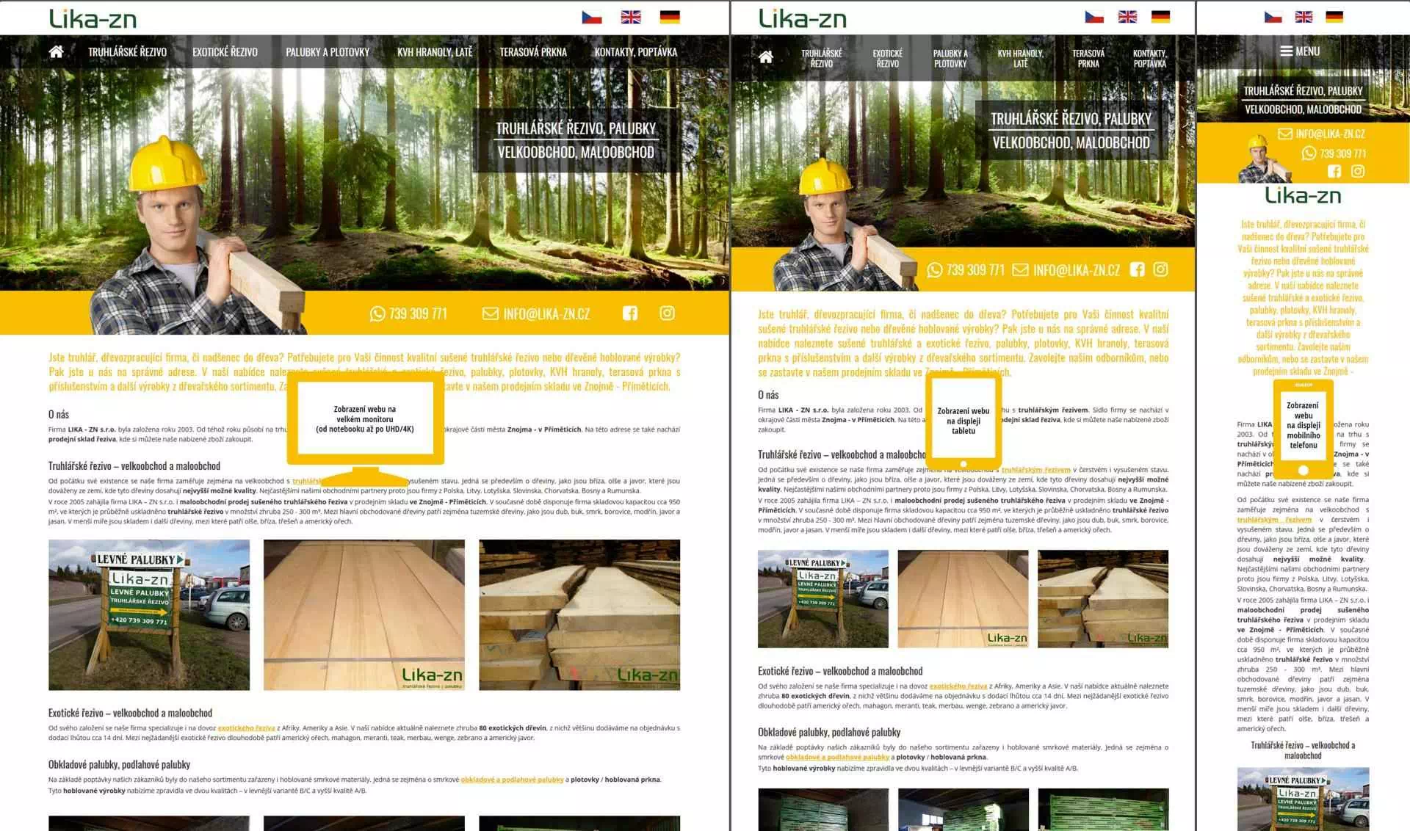
Task: Open the hamburger MENU in the mobile layout
Action: (1300, 51)
